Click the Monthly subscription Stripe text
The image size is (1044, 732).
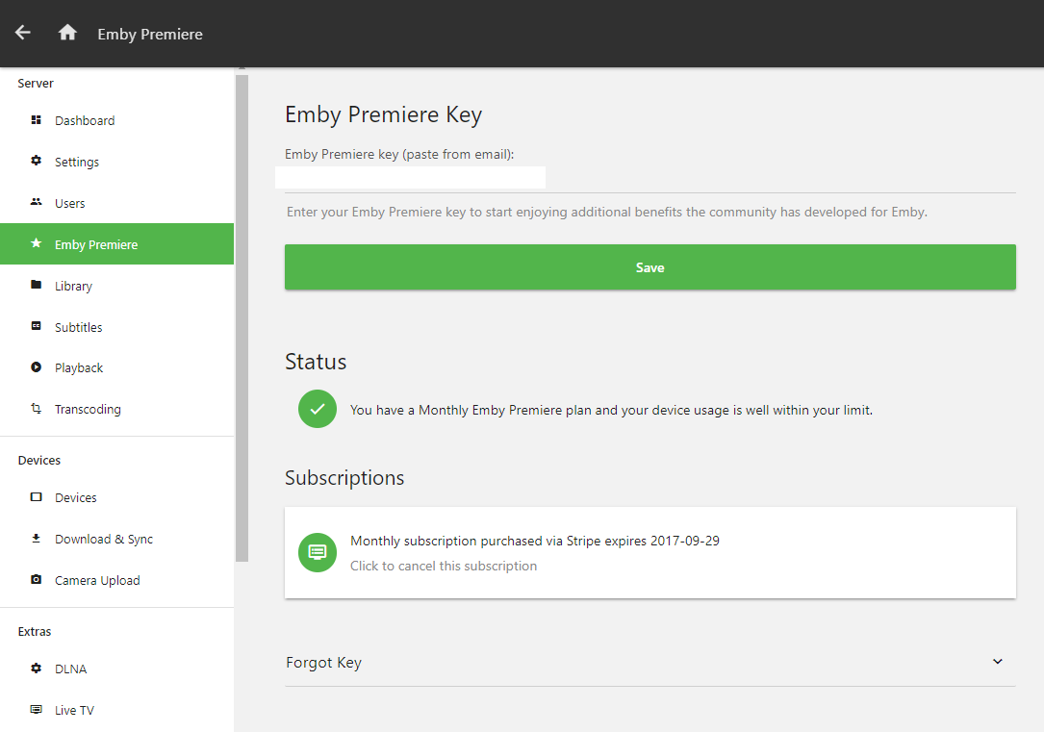point(535,541)
